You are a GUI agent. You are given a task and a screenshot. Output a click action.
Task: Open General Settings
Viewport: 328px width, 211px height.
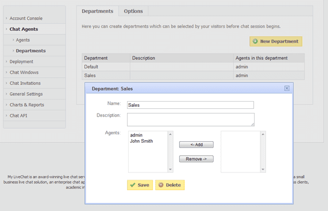pyautogui.click(x=26, y=94)
